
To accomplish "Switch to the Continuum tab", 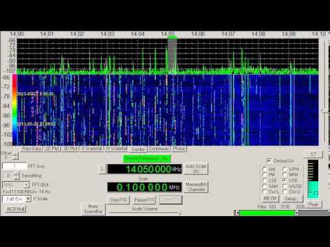I will 159,149.
